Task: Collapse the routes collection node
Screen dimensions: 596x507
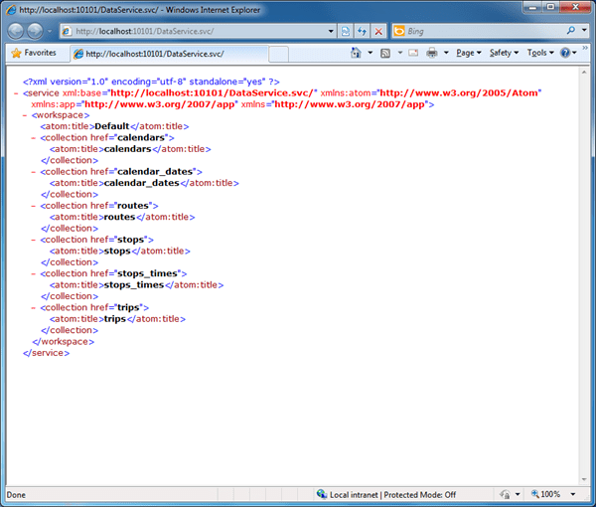Action: [x=34, y=206]
